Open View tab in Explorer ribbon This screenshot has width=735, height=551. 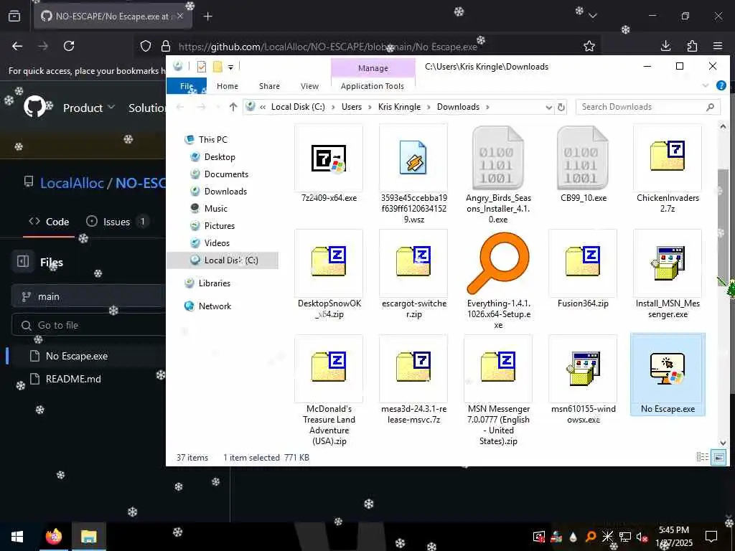pos(309,86)
